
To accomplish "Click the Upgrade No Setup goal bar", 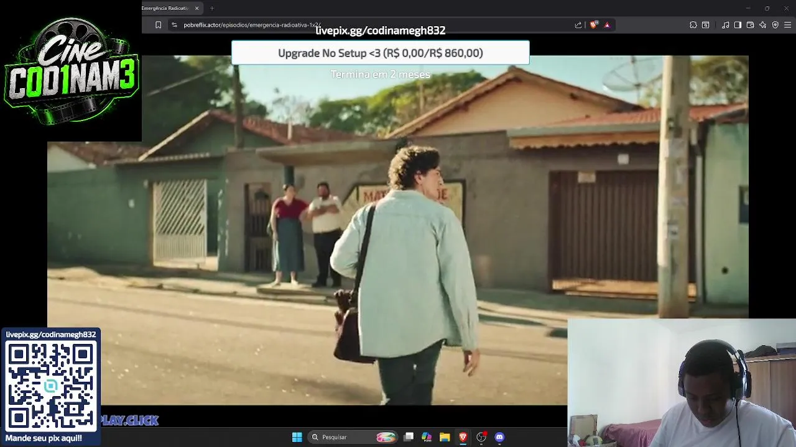I will (381, 53).
